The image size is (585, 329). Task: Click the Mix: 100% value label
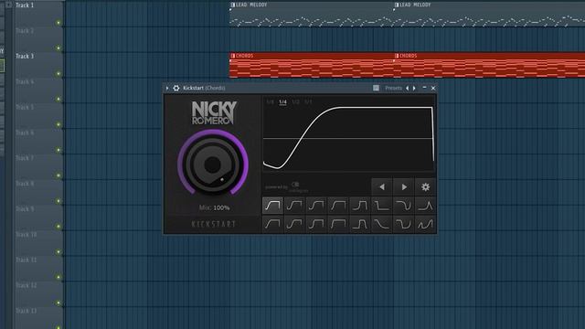pyautogui.click(x=214, y=207)
